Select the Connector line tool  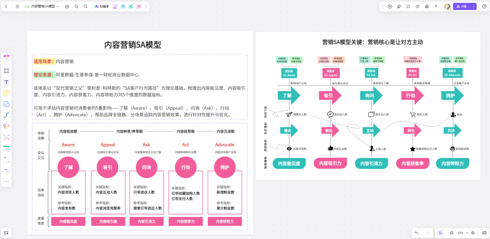click(x=6, y=115)
